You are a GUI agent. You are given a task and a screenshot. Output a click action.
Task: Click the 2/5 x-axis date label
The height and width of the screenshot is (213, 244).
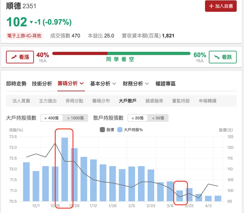pos(132,206)
